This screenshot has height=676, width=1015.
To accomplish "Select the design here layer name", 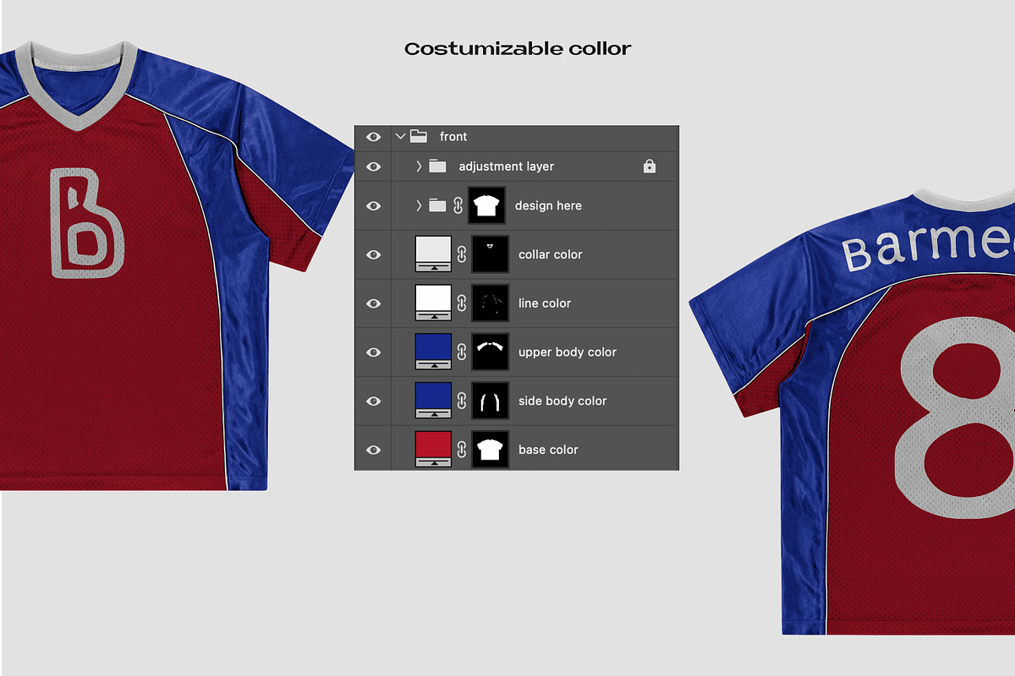I will [x=548, y=206].
